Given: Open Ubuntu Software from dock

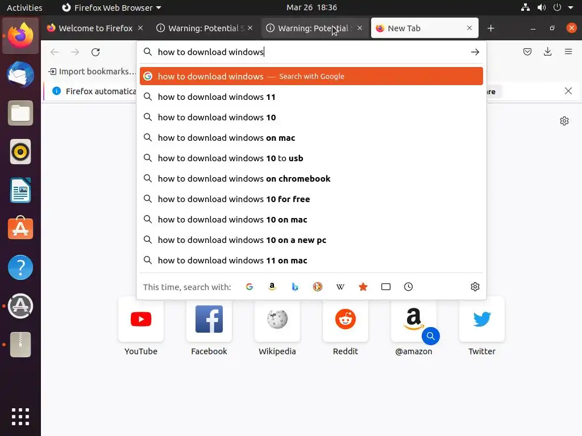Looking at the screenshot, I should click(x=20, y=228).
